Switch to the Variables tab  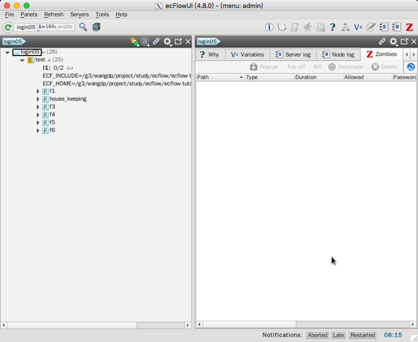pyautogui.click(x=248, y=54)
